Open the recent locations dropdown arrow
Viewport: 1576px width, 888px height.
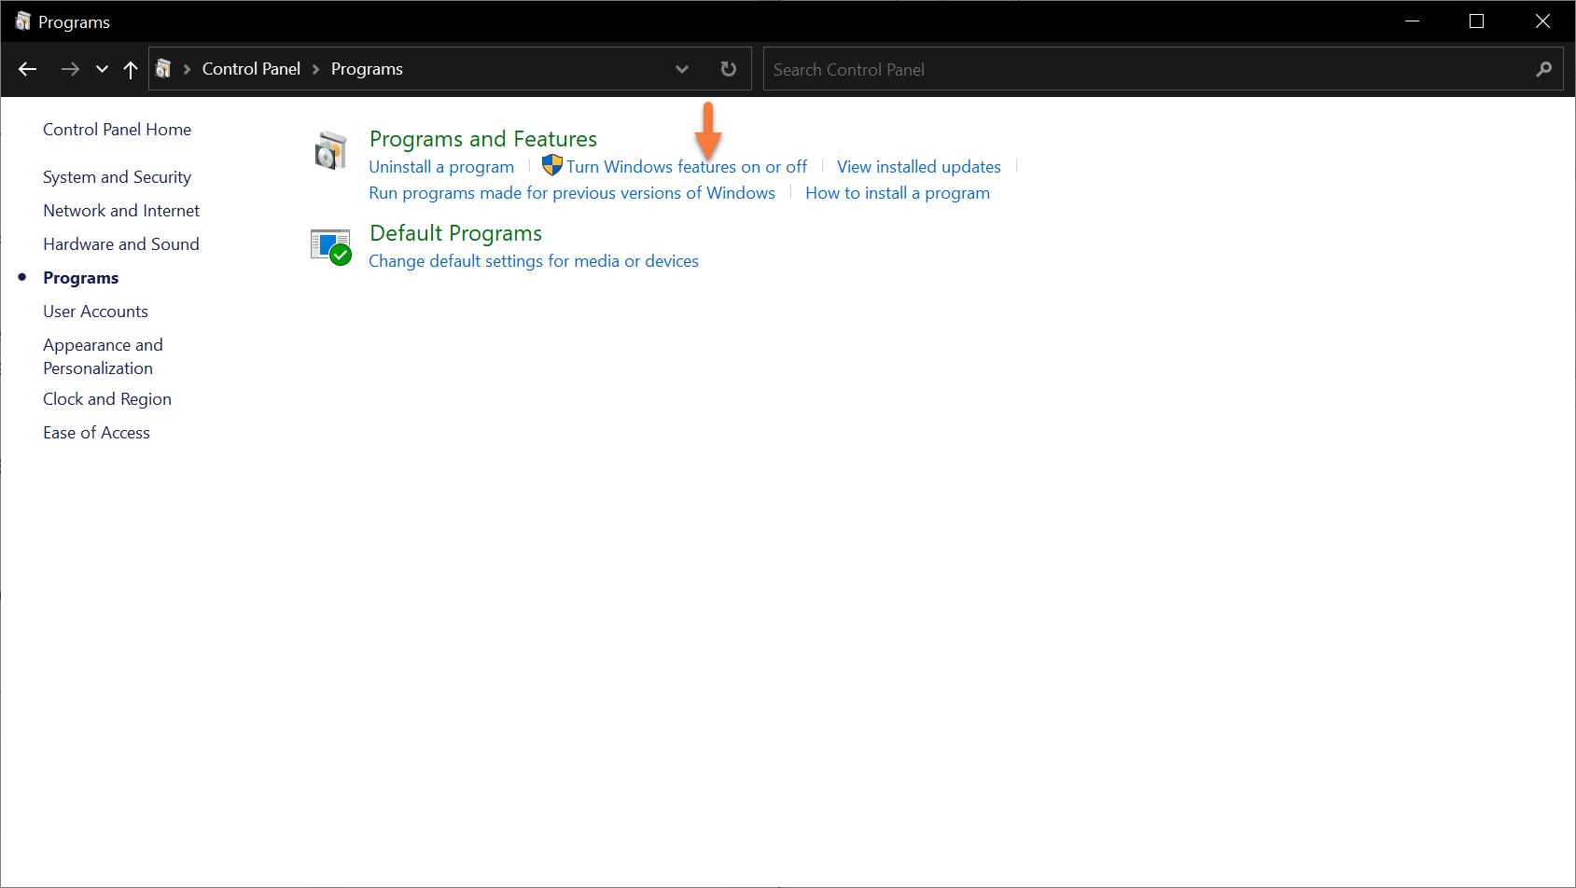point(102,69)
